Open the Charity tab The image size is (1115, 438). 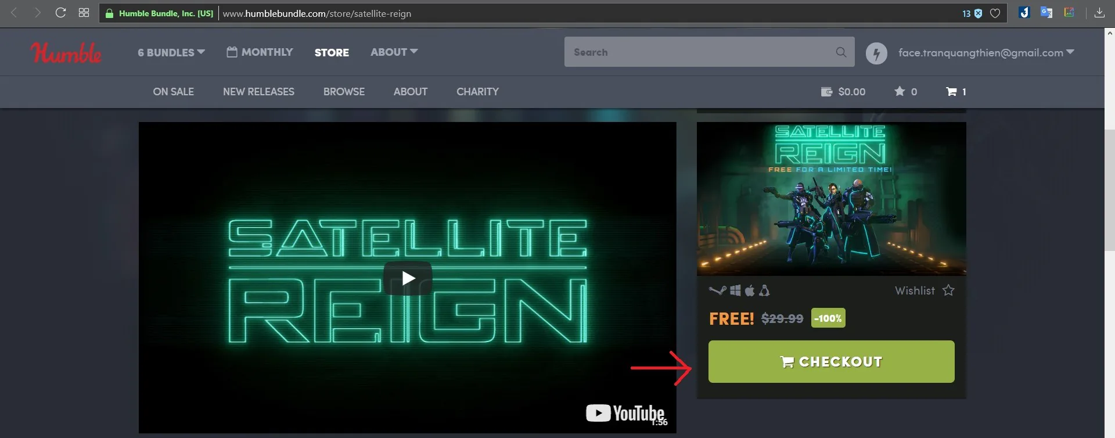point(477,92)
